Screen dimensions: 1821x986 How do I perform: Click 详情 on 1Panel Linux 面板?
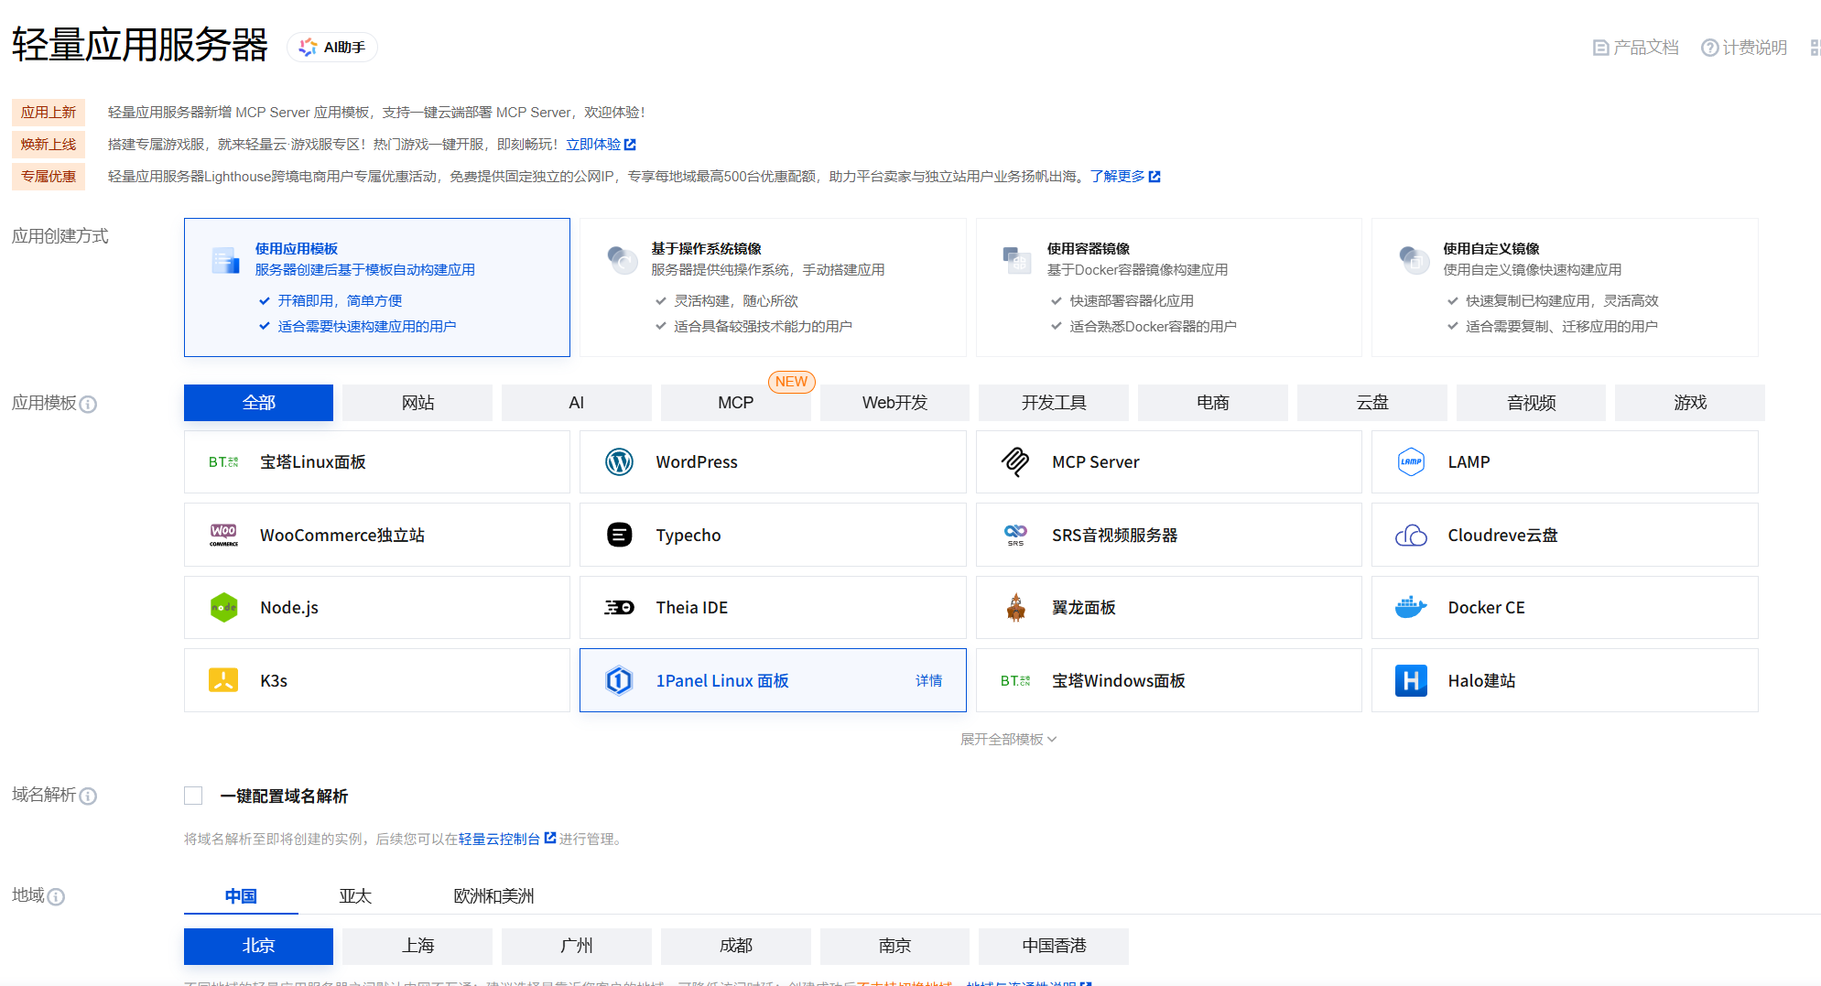[x=929, y=680]
